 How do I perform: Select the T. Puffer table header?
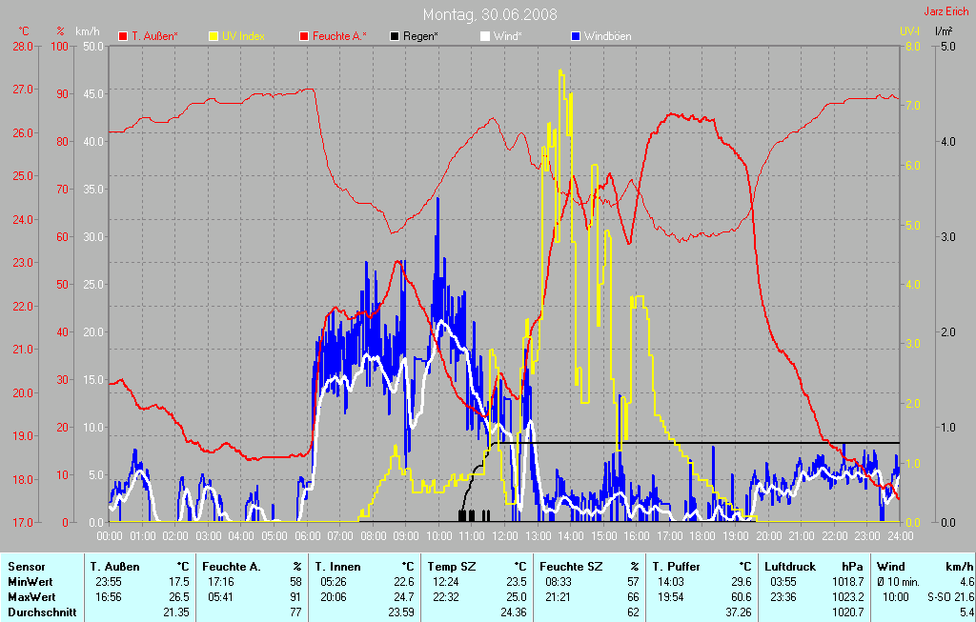(677, 566)
